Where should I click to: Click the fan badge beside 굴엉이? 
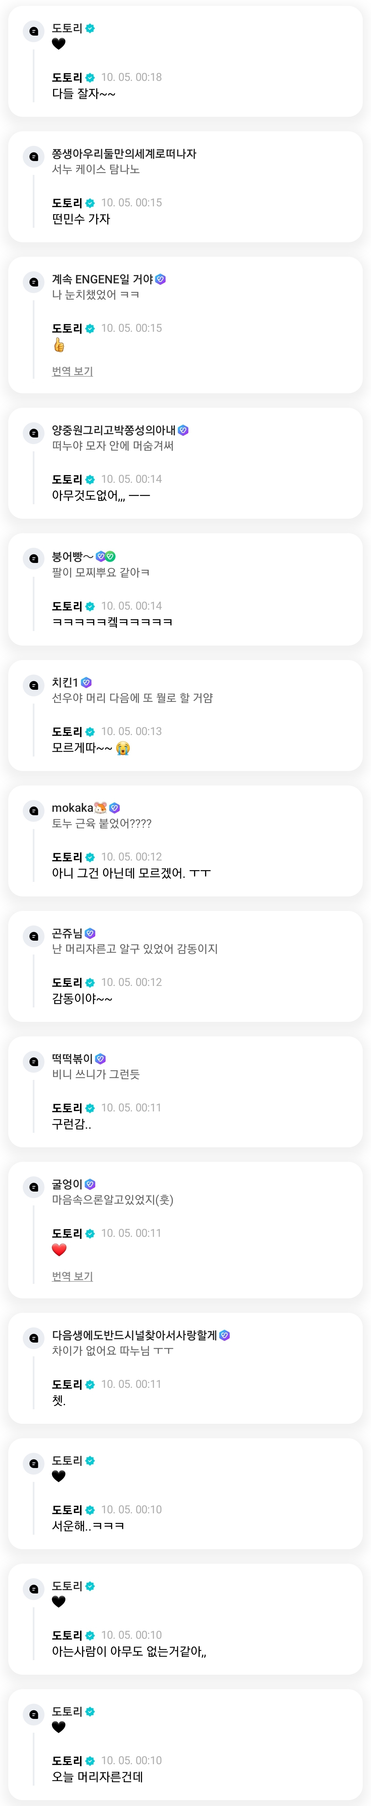(x=90, y=1184)
